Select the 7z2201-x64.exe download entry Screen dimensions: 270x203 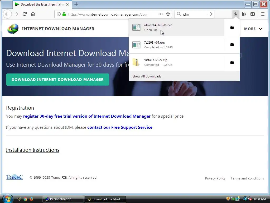click(x=176, y=45)
